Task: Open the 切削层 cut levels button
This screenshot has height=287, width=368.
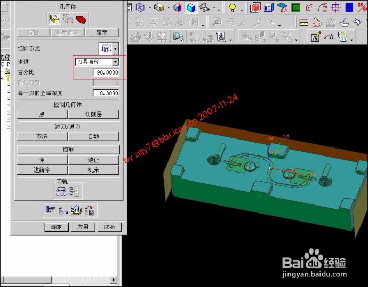Action: [94, 114]
